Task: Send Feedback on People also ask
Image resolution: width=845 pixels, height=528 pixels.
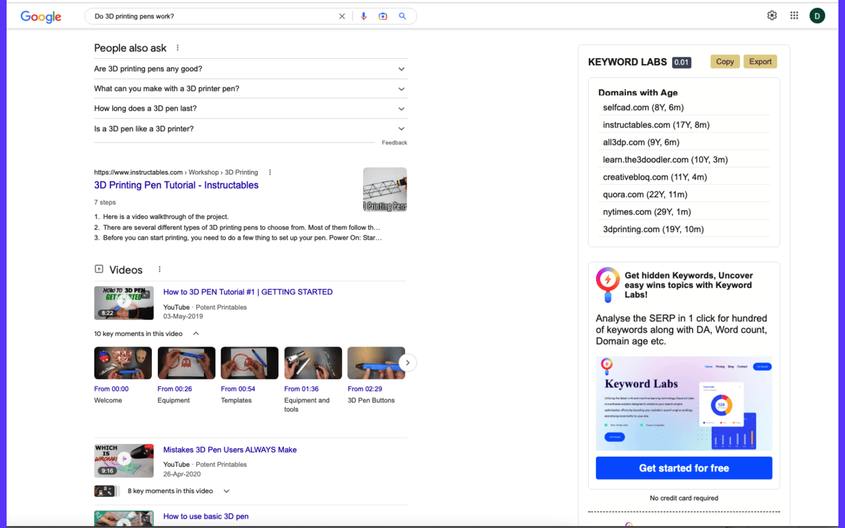Action: [394, 143]
